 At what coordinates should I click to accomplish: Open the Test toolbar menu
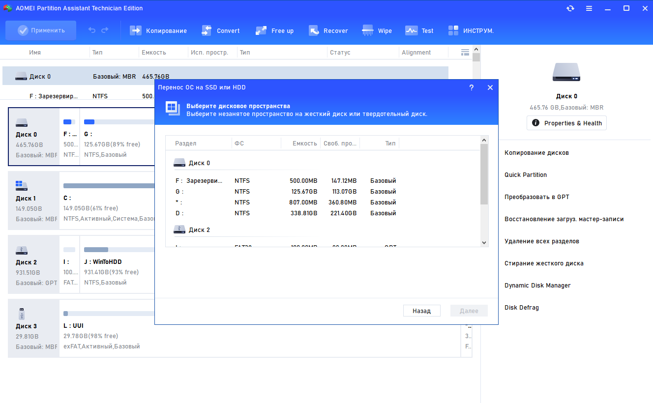[x=419, y=30]
